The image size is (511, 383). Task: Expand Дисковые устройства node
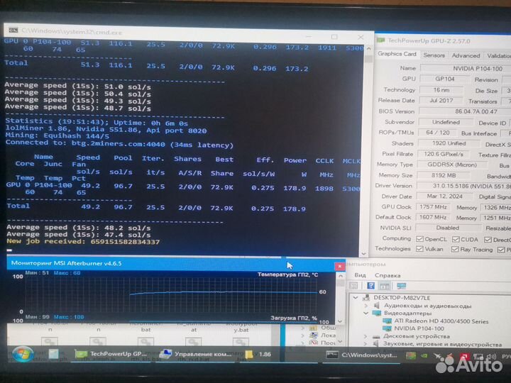pyautogui.click(x=366, y=336)
